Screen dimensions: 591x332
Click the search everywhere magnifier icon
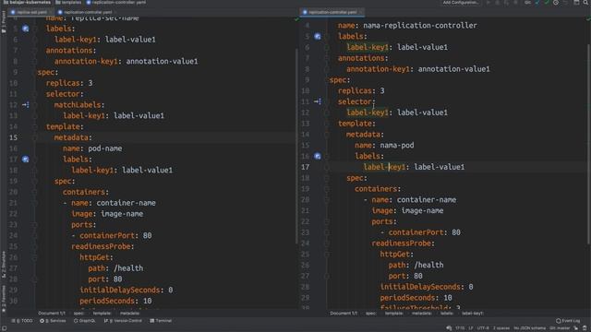[x=586, y=2]
